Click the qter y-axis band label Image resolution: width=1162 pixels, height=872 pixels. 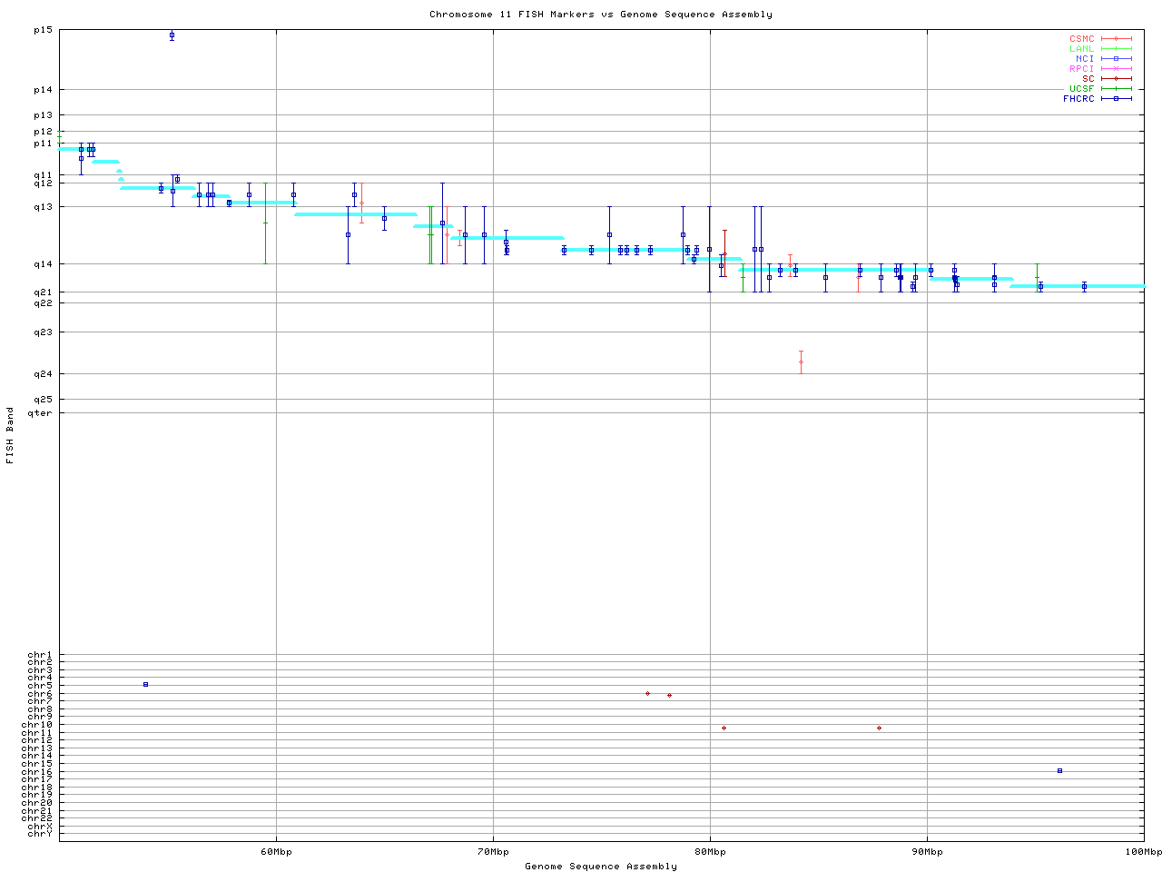click(43, 413)
